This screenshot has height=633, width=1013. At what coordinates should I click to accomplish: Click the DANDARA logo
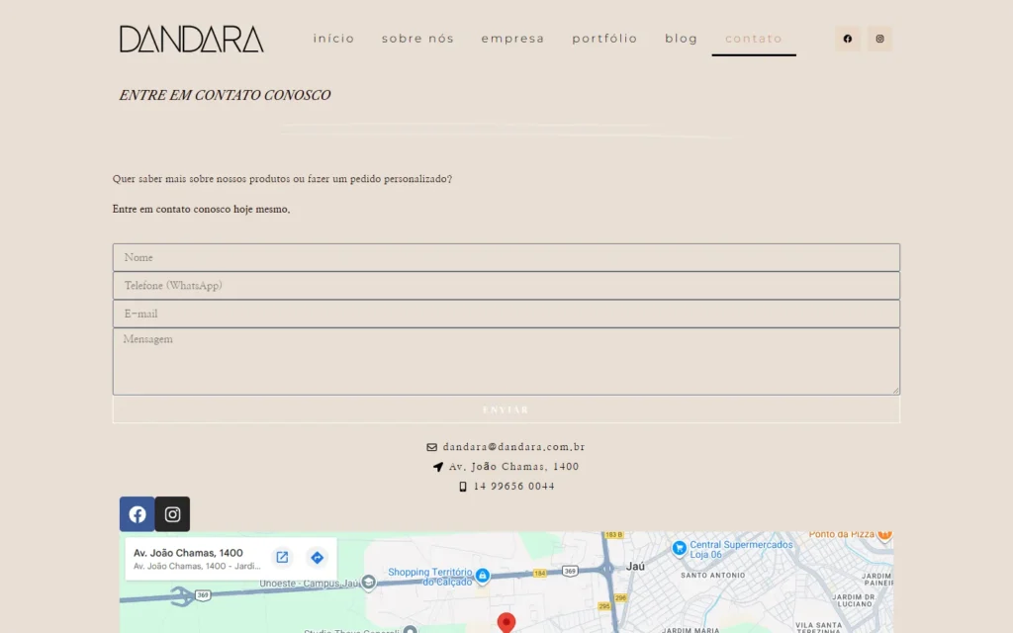(192, 40)
